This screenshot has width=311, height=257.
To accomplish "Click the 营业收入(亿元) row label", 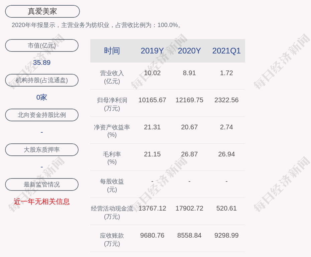I will coord(112,77).
